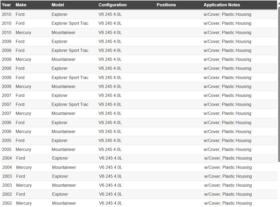Click the Model column header
The height and width of the screenshot is (207, 280).
58,5
